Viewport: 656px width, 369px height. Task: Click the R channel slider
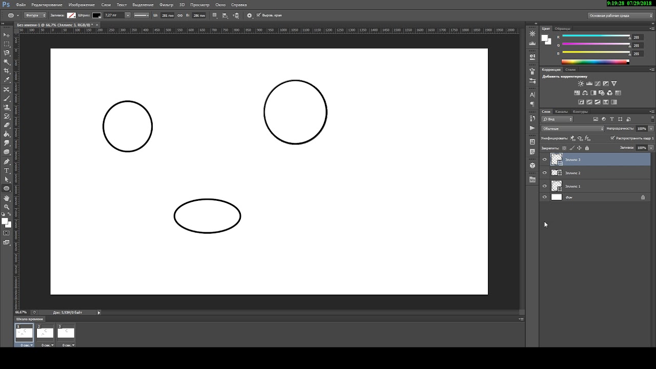[596, 37]
